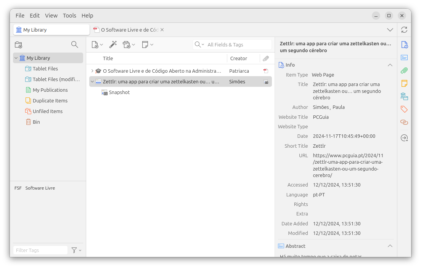
Task: Click the New Collection icon
Action: pyautogui.click(x=19, y=45)
